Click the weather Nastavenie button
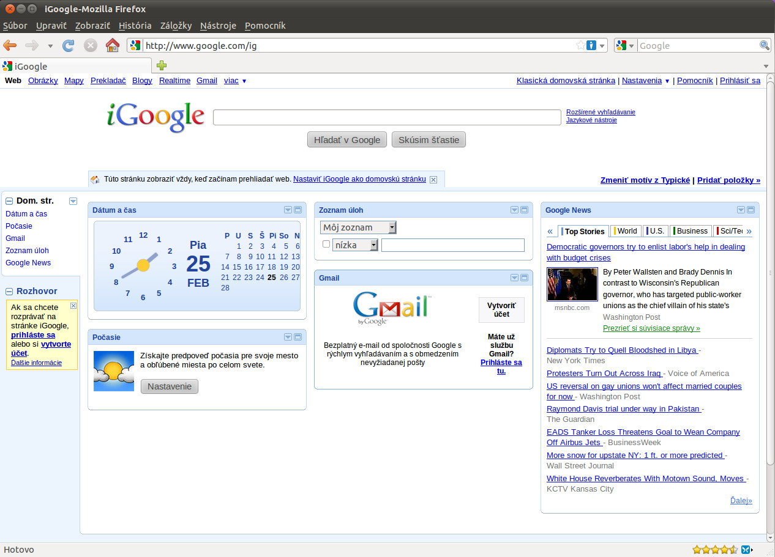Screen dimensions: 775x557 [x=170, y=386]
